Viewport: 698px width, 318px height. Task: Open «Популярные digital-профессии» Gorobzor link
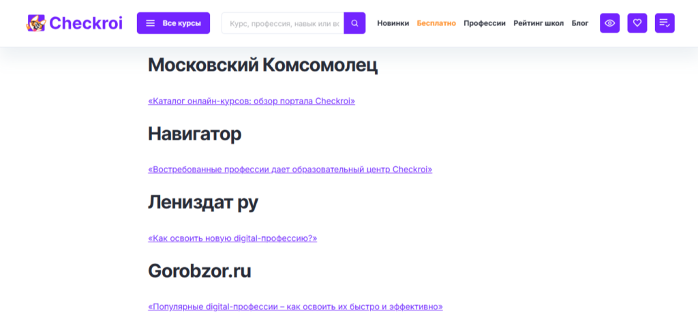(x=295, y=306)
